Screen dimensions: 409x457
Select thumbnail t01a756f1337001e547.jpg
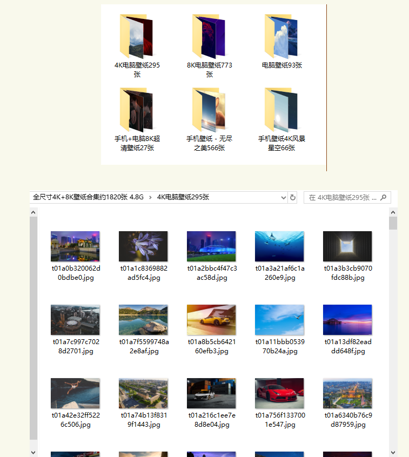pos(279,393)
